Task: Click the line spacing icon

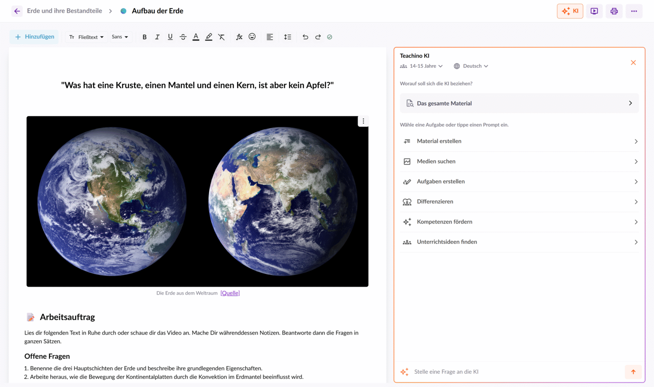Action: pyautogui.click(x=288, y=37)
